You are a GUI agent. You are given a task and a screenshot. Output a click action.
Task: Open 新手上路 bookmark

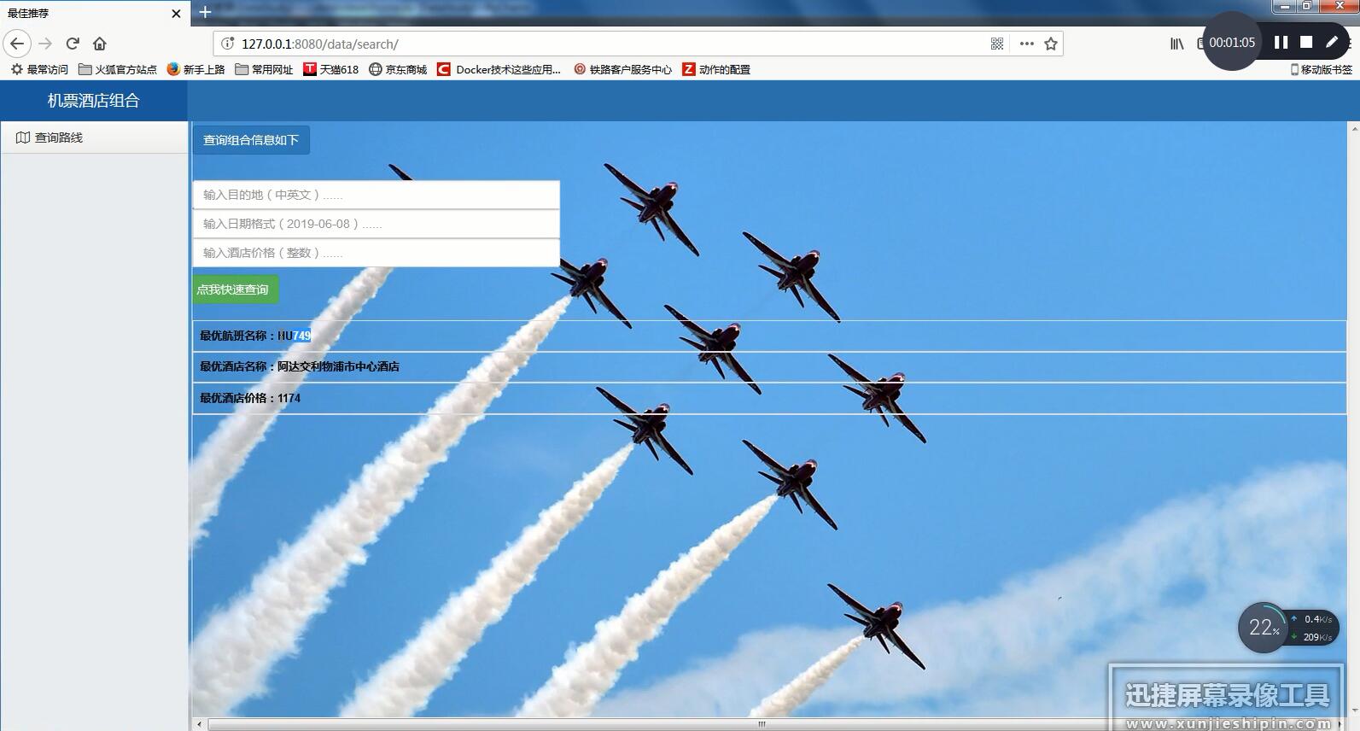(x=196, y=69)
